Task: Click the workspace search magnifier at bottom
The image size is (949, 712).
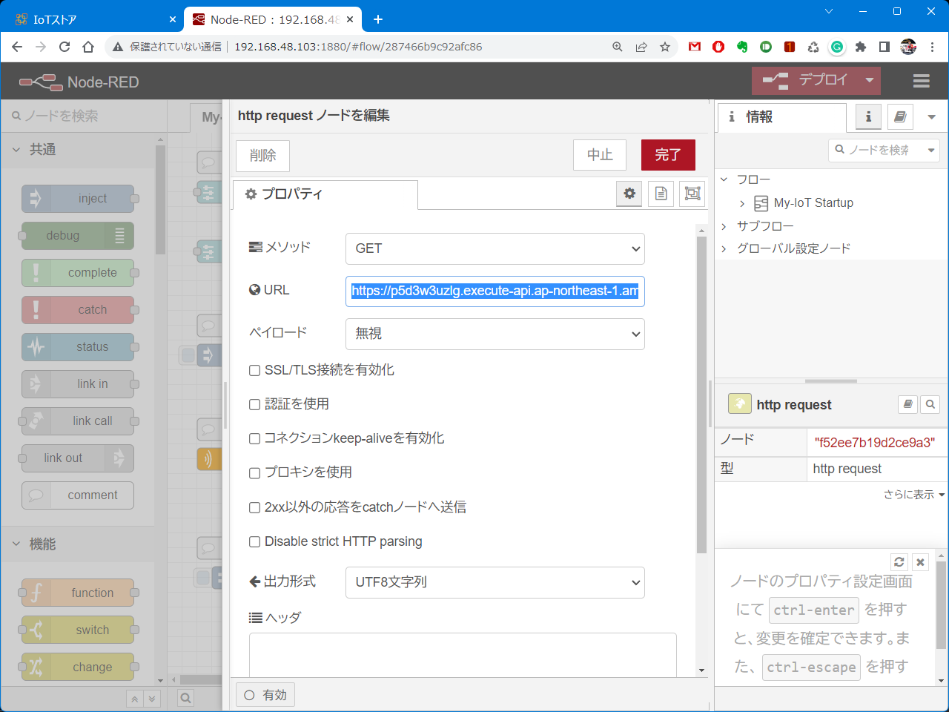Action: click(x=185, y=698)
